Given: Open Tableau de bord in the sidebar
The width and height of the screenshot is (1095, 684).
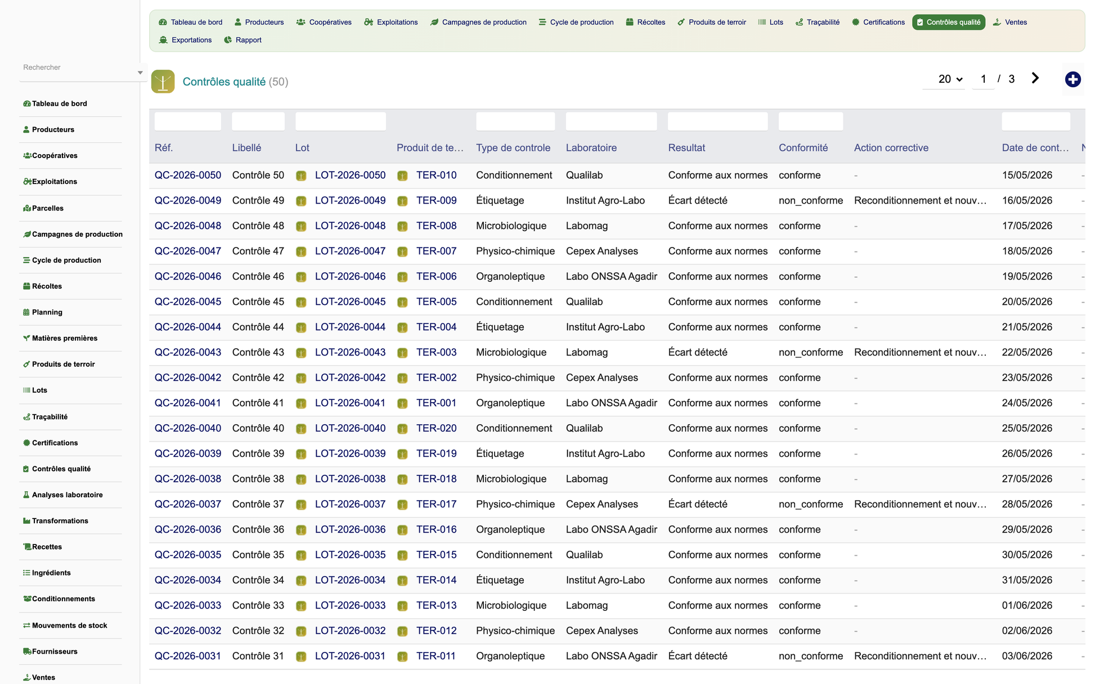Looking at the screenshot, I should tap(55, 103).
